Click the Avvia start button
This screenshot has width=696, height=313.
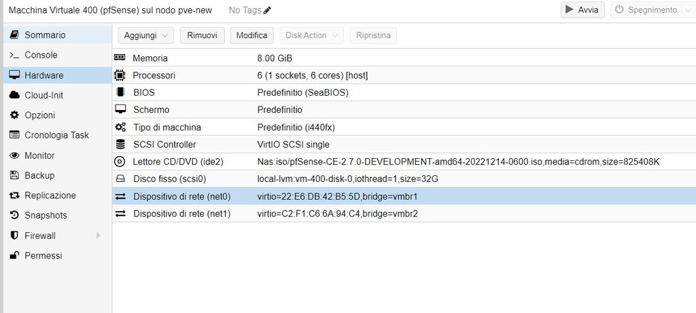582,10
